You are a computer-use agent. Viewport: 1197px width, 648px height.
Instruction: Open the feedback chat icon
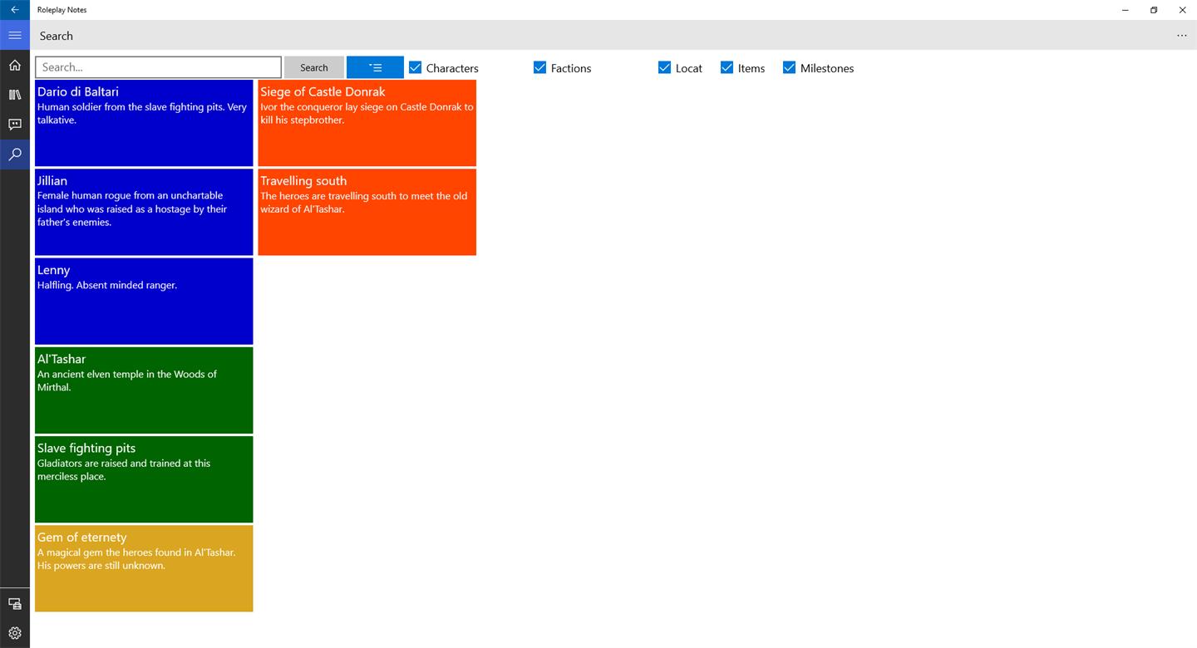(15, 125)
